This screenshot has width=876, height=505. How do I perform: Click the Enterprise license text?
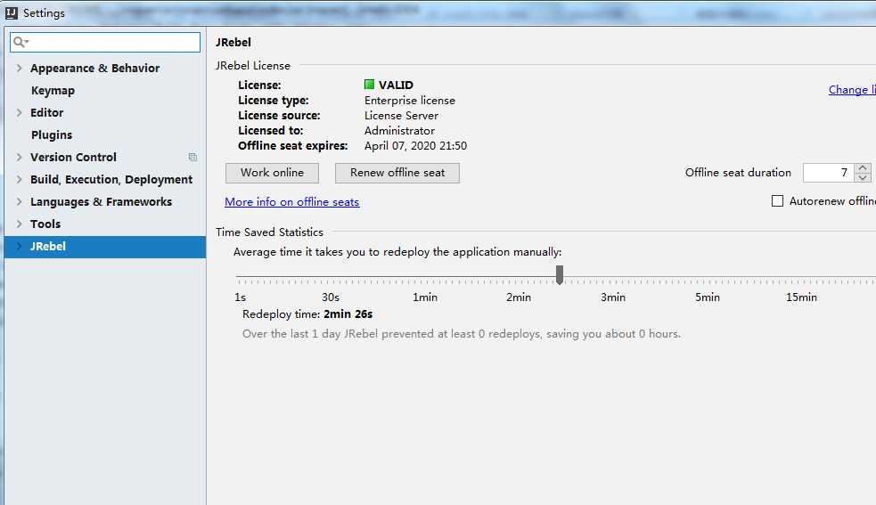point(410,101)
